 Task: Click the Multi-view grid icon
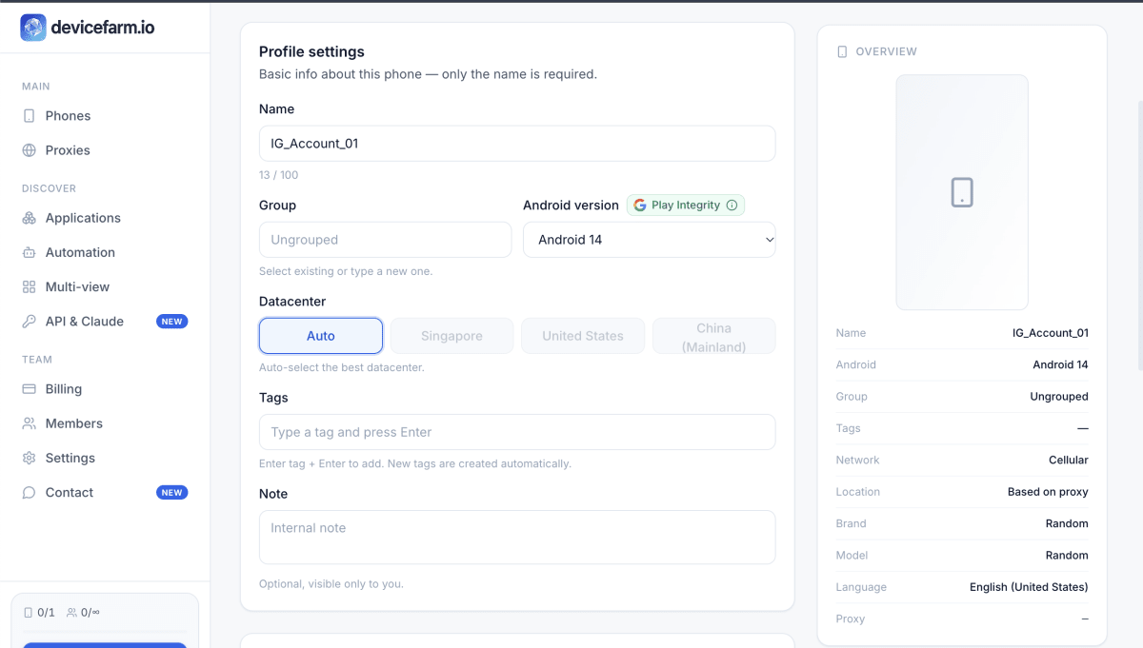(29, 286)
